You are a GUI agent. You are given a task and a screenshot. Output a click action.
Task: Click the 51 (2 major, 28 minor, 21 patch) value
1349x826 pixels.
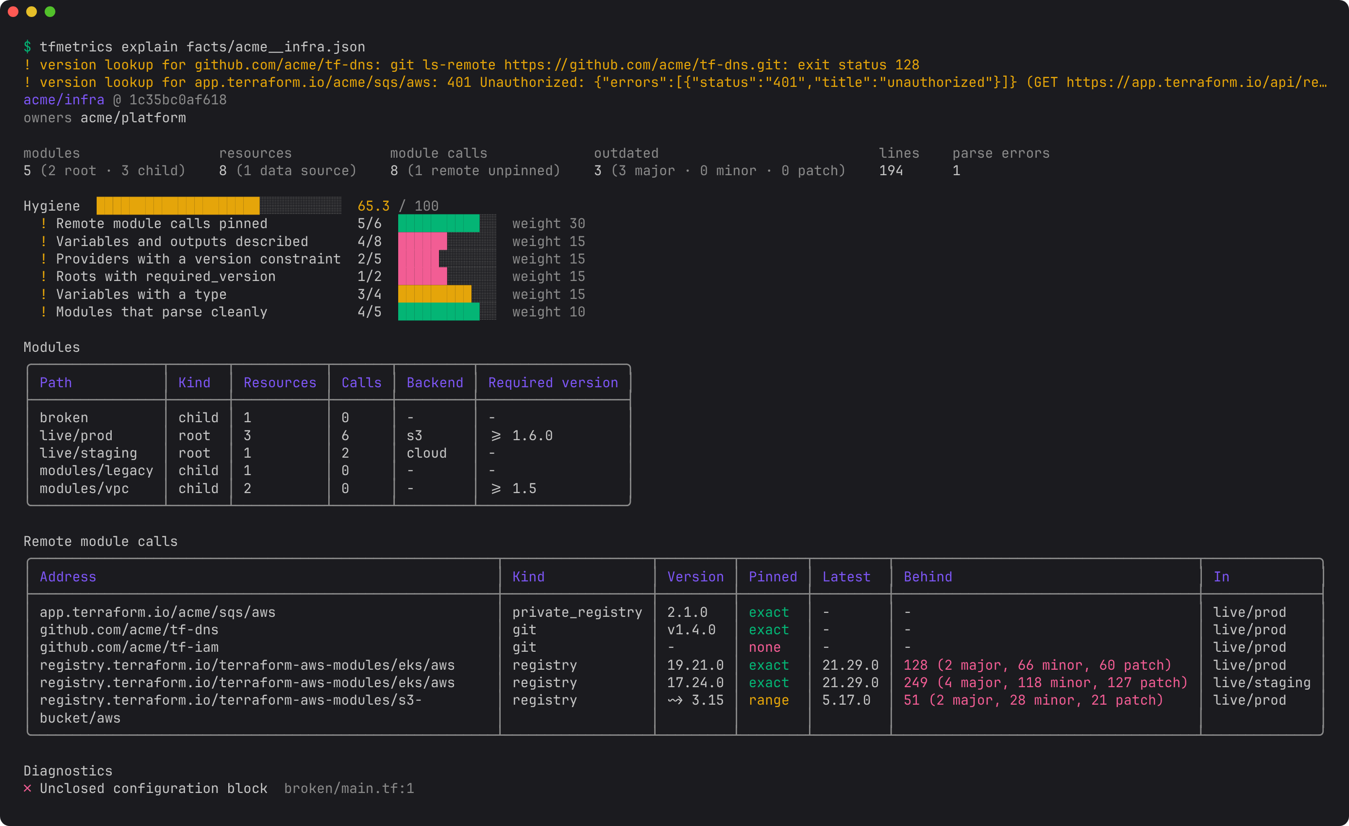[1033, 700]
